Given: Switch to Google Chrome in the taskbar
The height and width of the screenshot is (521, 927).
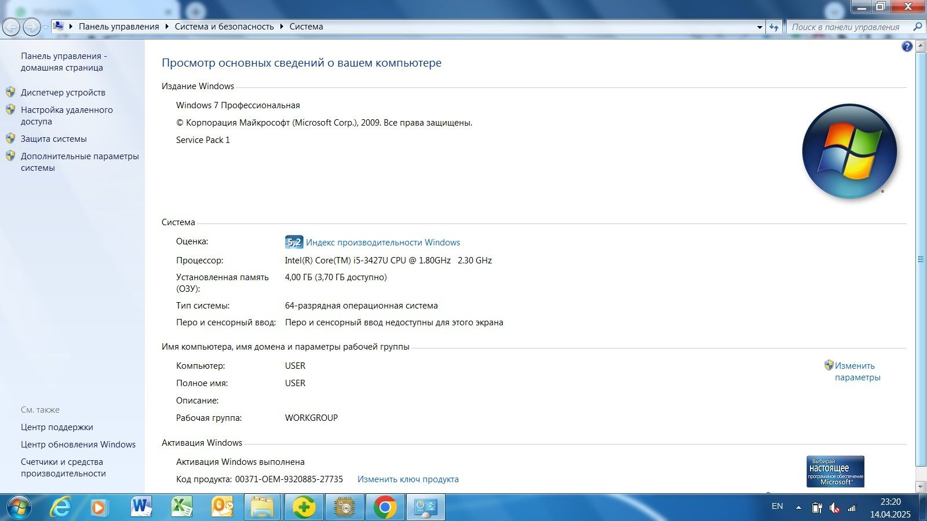Looking at the screenshot, I should click(x=385, y=508).
